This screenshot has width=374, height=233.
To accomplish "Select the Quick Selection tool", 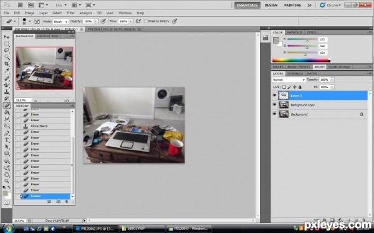I will [x=7, y=57].
